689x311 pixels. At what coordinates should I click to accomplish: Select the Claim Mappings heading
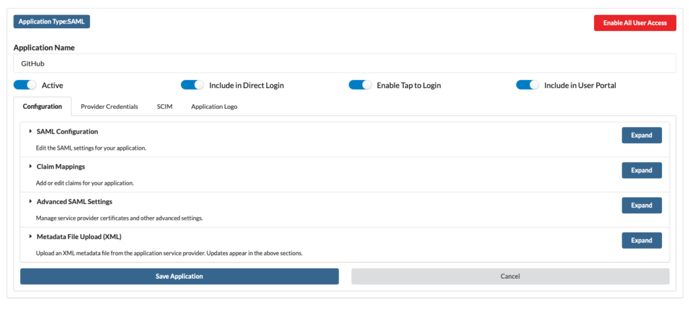tap(61, 166)
